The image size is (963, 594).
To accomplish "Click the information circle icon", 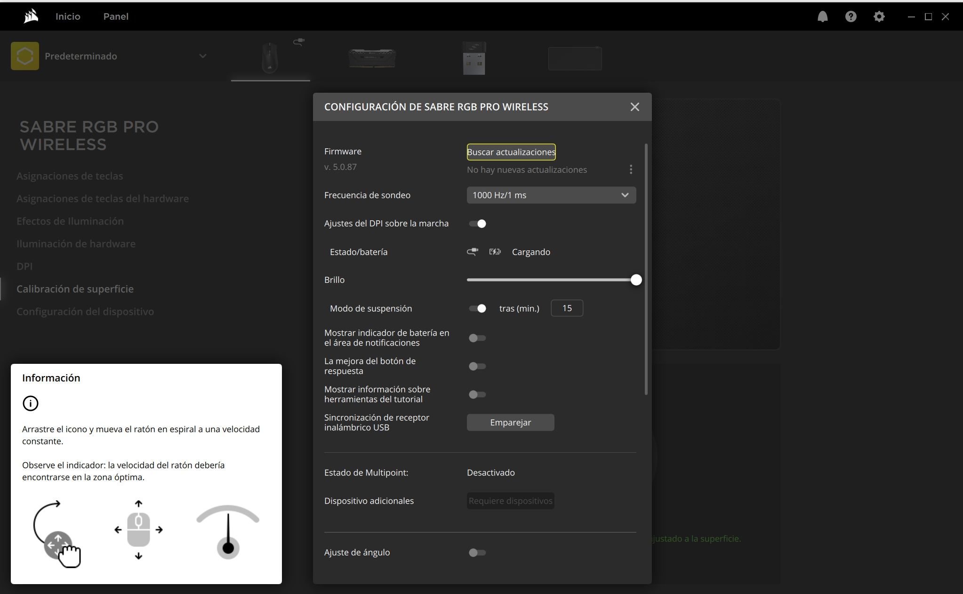I will [x=31, y=403].
